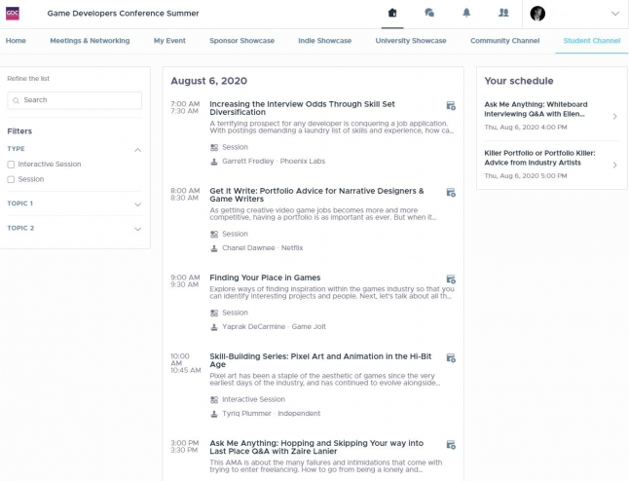This screenshot has height=481, width=629.
Task: Collapse the TYPE filter section
Action: pos(137,150)
